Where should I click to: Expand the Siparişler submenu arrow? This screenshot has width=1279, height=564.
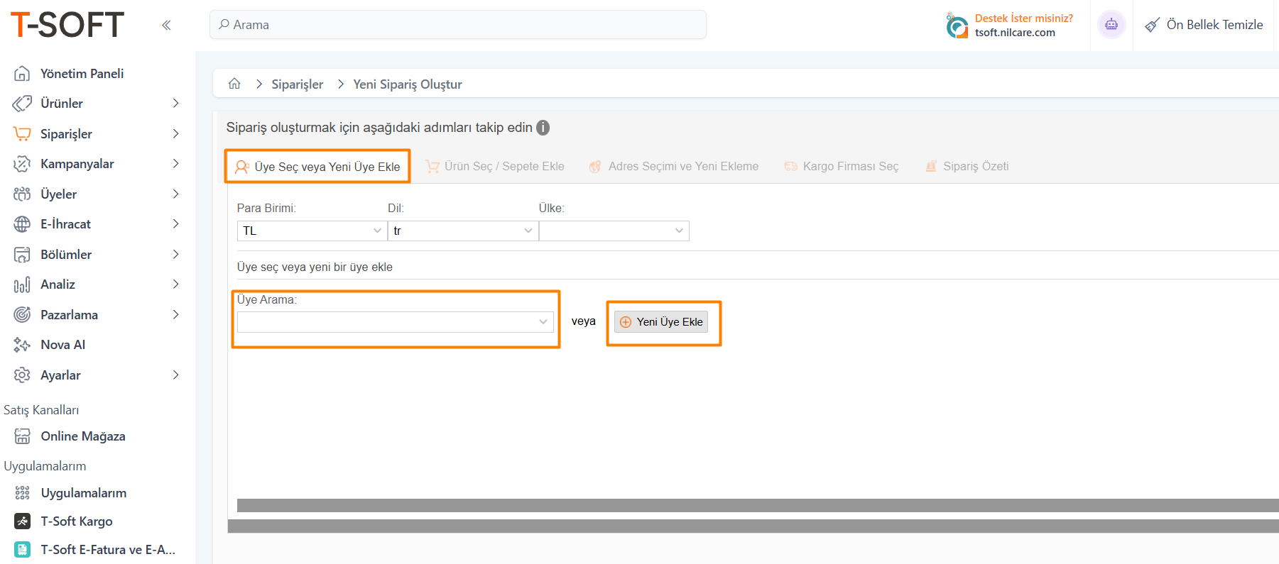pyautogui.click(x=175, y=133)
